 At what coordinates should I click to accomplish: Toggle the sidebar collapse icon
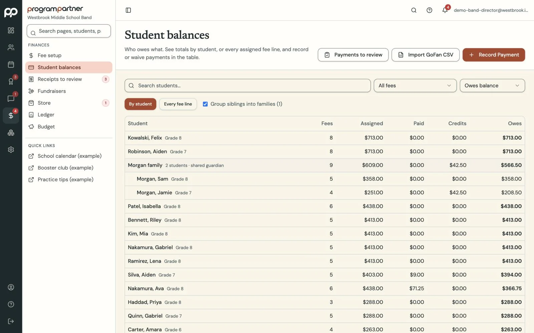coord(128,10)
